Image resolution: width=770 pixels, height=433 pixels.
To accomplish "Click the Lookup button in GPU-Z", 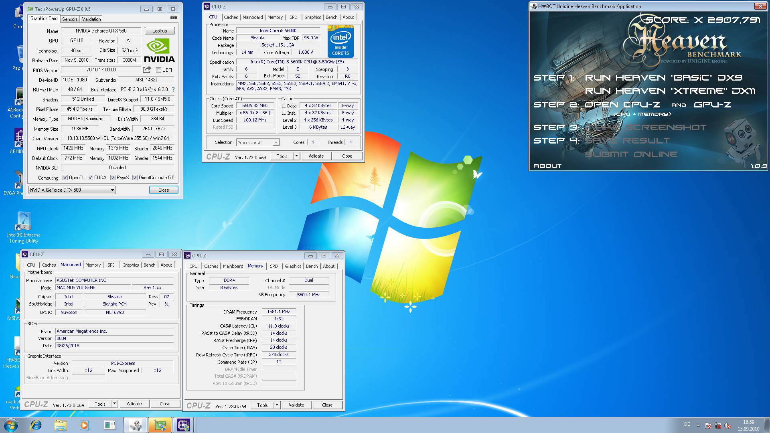I will click(160, 31).
